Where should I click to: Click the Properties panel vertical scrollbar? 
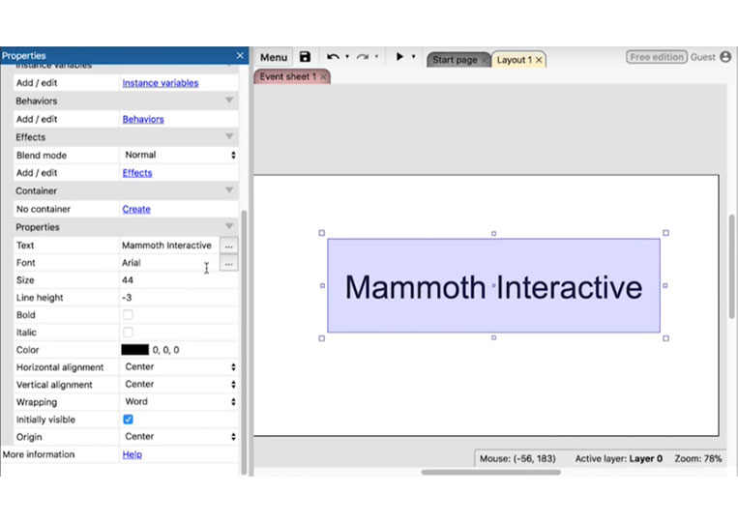tap(244, 342)
